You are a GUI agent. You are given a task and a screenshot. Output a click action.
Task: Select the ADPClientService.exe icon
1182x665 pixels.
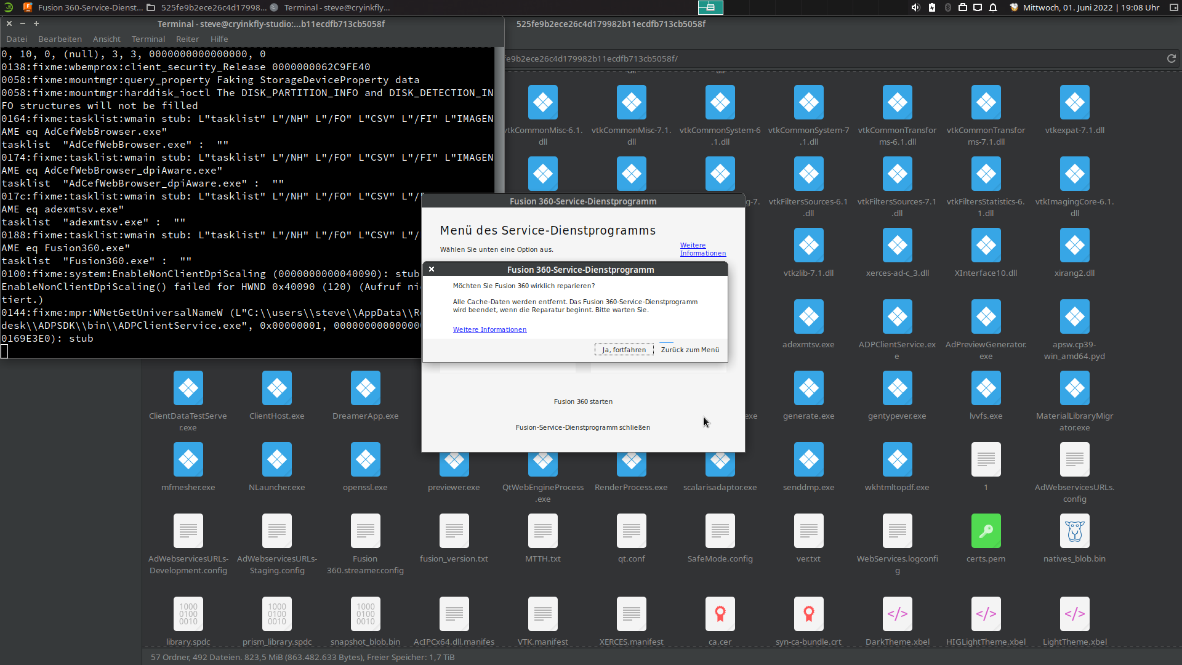(897, 316)
